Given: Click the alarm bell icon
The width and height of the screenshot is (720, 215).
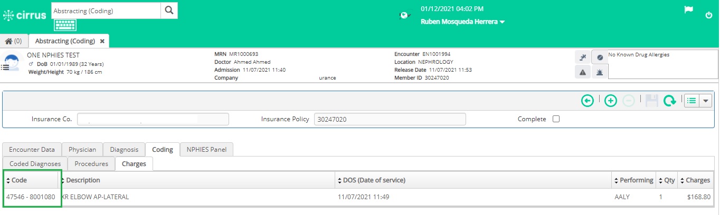Looking at the screenshot, I should tap(600, 73).
